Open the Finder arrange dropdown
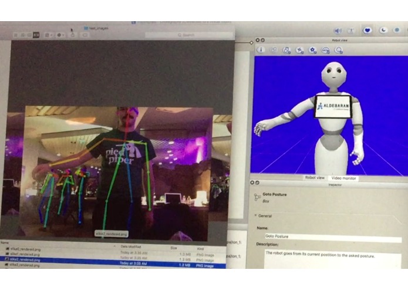This screenshot has width=408, height=290. point(48,35)
